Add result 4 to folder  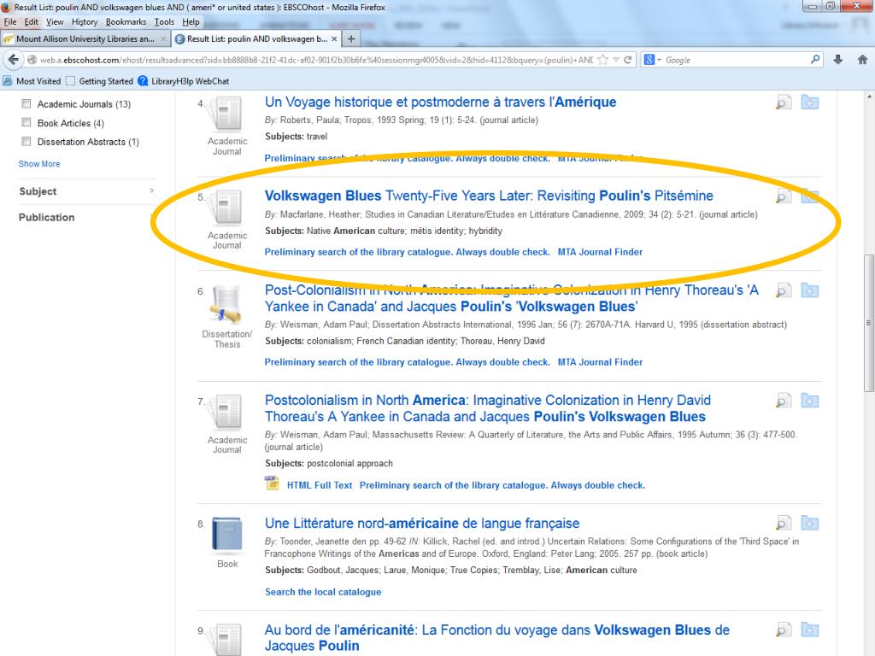(x=809, y=102)
